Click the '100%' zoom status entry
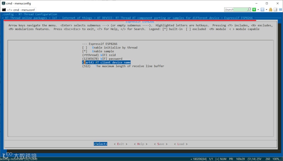Viewport: 283px width, 161px height. [x=276, y=159]
